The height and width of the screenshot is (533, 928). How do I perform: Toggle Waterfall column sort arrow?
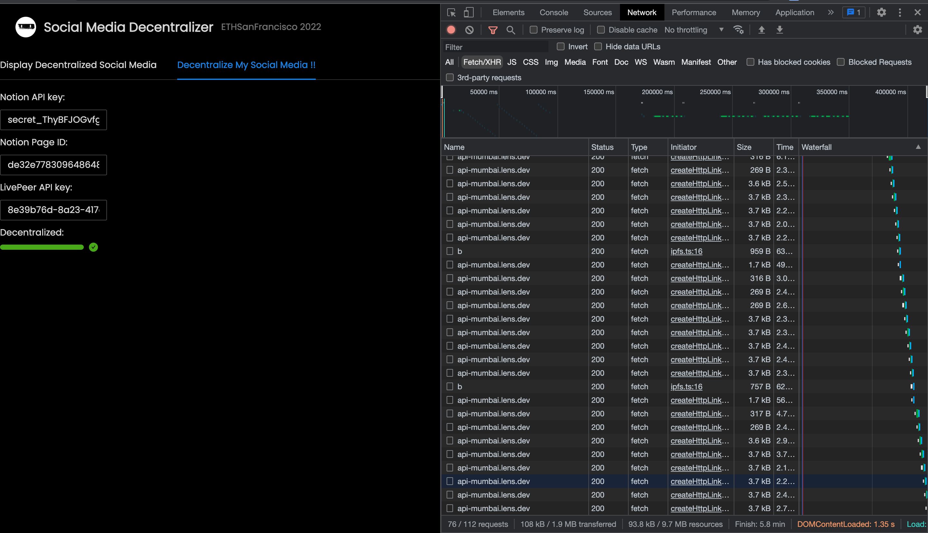click(x=918, y=147)
